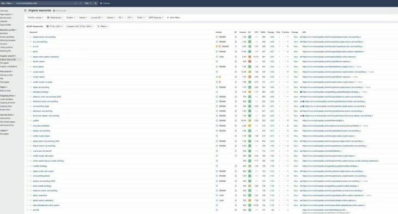The width and height of the screenshot is (398, 214).
Task: Open the SERP features filter dropdown
Action: coord(155,17)
